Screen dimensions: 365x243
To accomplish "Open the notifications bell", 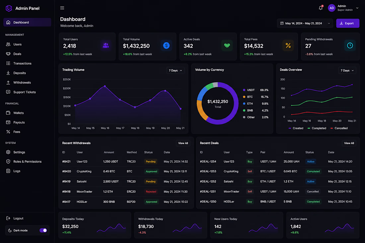I will point(321,8).
